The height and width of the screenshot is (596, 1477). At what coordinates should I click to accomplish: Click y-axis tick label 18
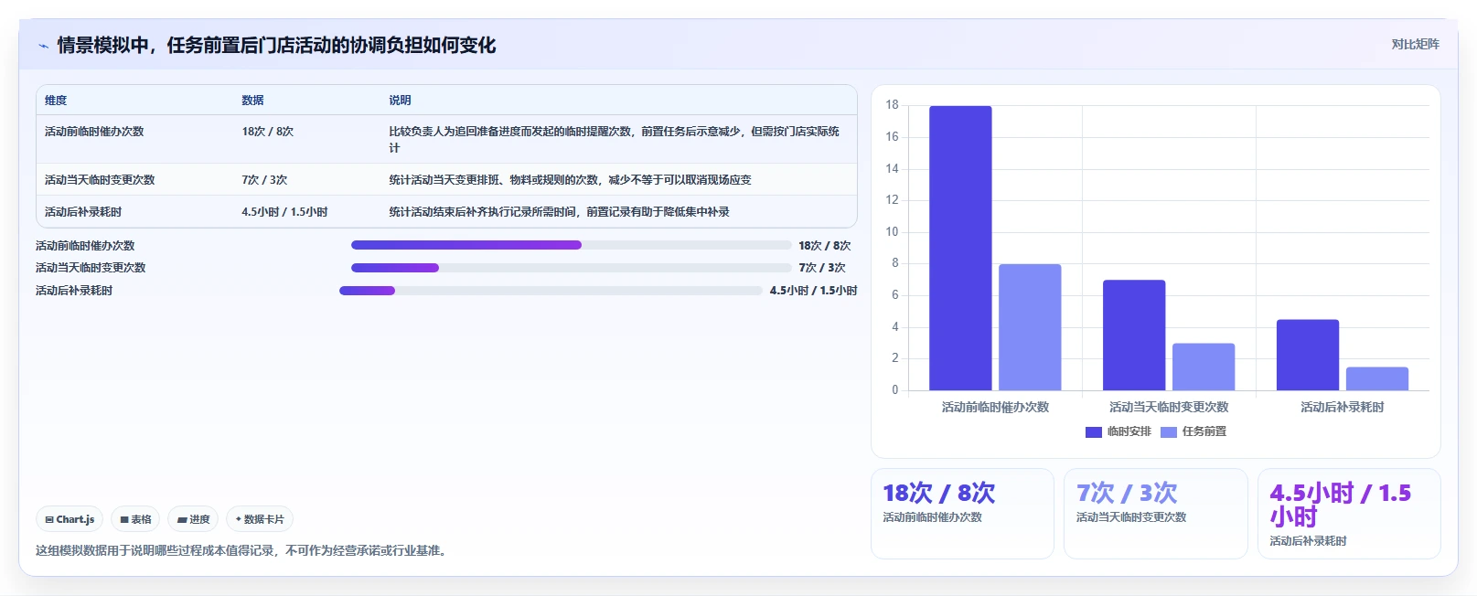(892, 105)
